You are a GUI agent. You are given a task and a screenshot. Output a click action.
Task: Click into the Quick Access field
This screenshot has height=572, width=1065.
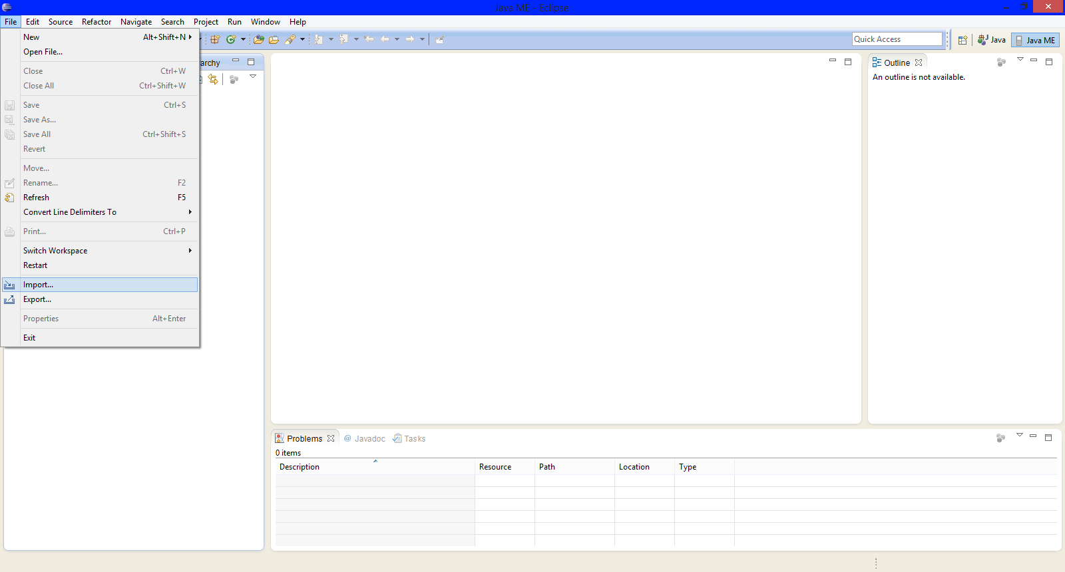(897, 39)
